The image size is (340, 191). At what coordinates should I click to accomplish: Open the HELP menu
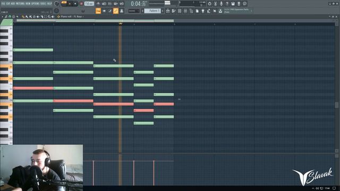[49, 4]
